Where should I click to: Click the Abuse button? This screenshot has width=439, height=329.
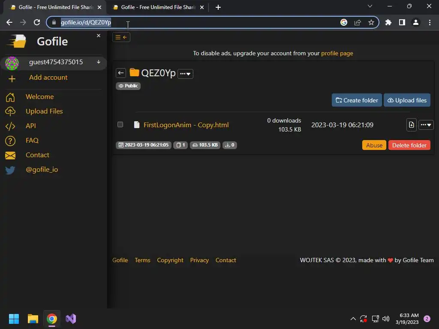coord(374,145)
